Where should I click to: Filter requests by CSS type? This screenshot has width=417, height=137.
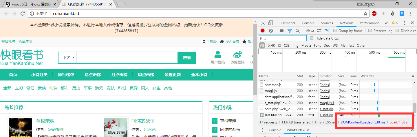pyautogui.click(x=287, y=45)
